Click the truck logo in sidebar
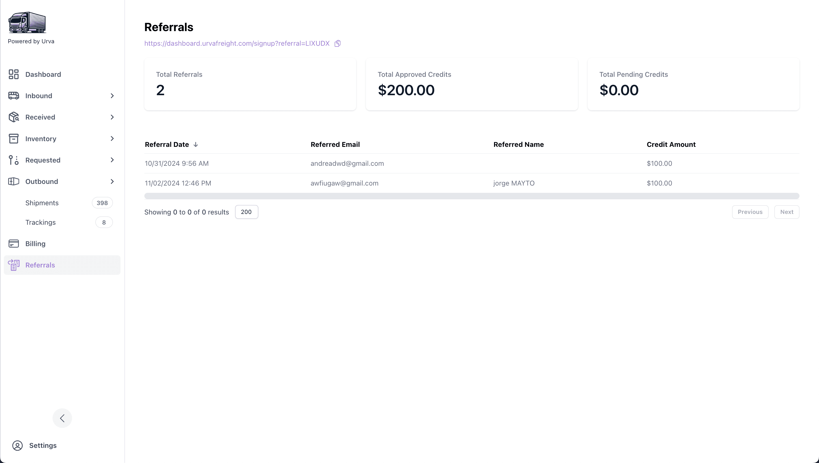The height and width of the screenshot is (463, 819). click(27, 22)
